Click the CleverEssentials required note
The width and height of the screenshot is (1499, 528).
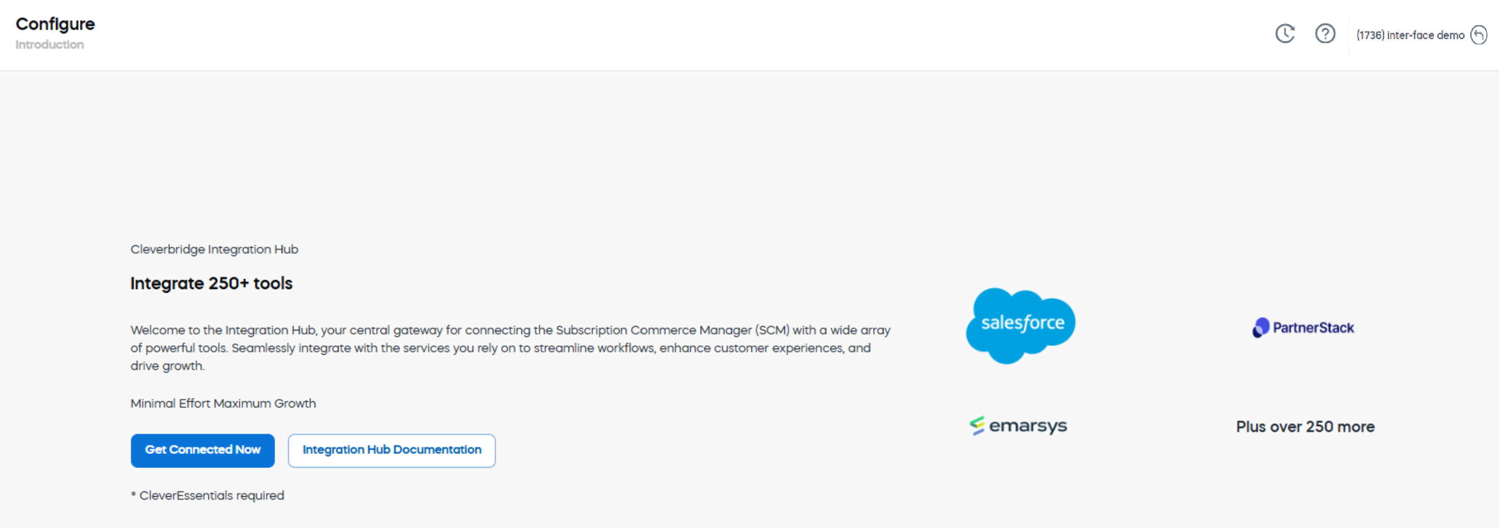[x=207, y=496]
